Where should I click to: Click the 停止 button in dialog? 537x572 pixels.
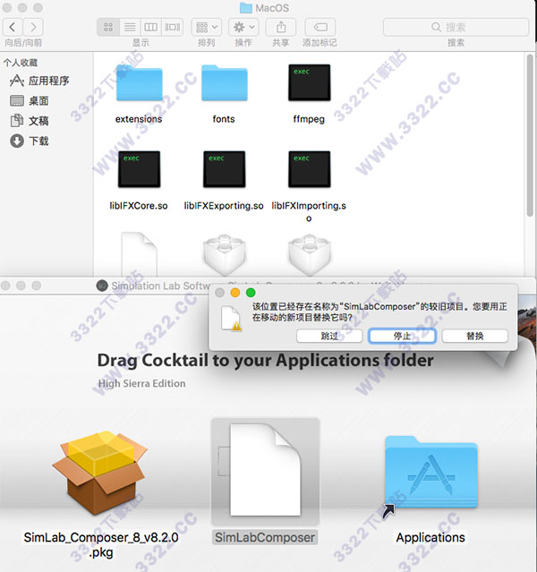[x=402, y=336]
